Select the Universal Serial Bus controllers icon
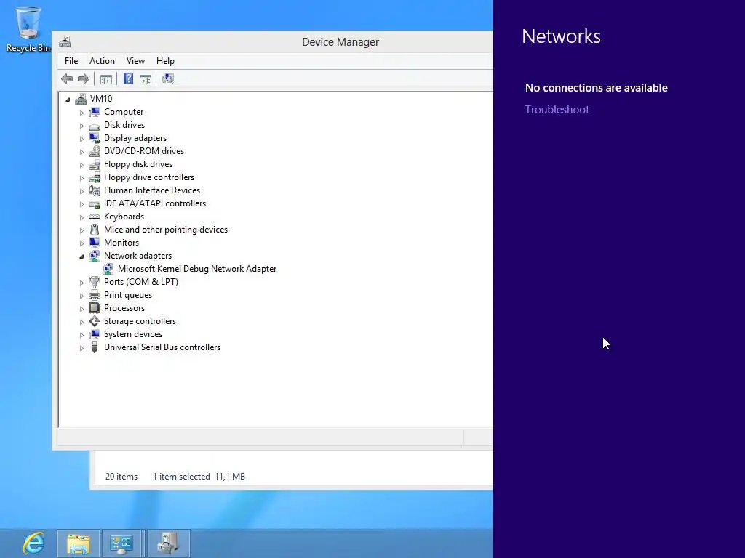This screenshot has width=745, height=558. [x=95, y=347]
